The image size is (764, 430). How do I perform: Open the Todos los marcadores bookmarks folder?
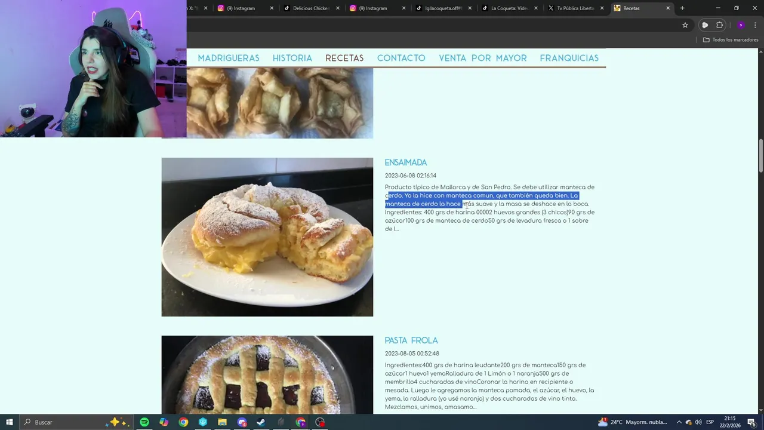point(731,40)
